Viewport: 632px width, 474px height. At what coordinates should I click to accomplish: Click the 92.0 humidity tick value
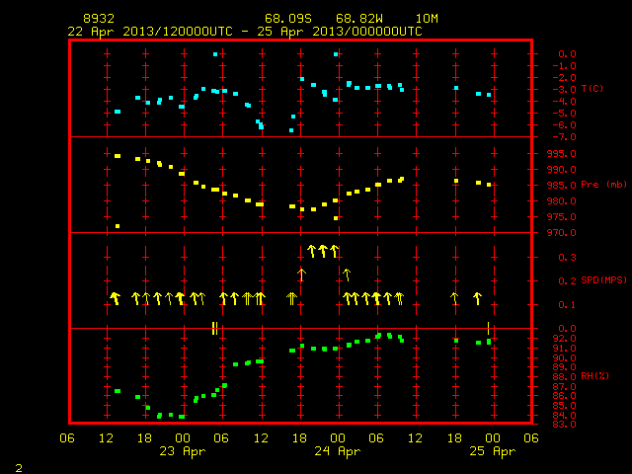pyautogui.click(x=564, y=338)
